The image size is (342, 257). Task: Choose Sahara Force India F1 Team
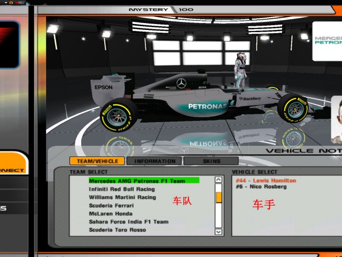pos(129,222)
